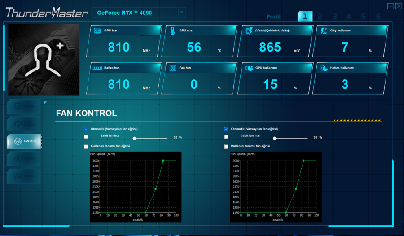Uncheck left fan Otomatik default curve checkbox
This screenshot has width=404, height=236.
(86, 129)
